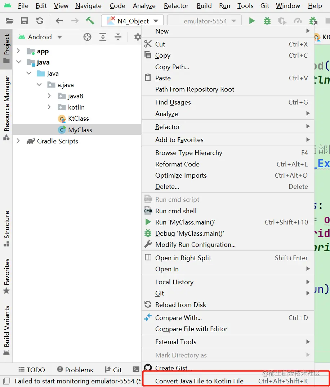
Task: Open the File menu
Action: 23,5
